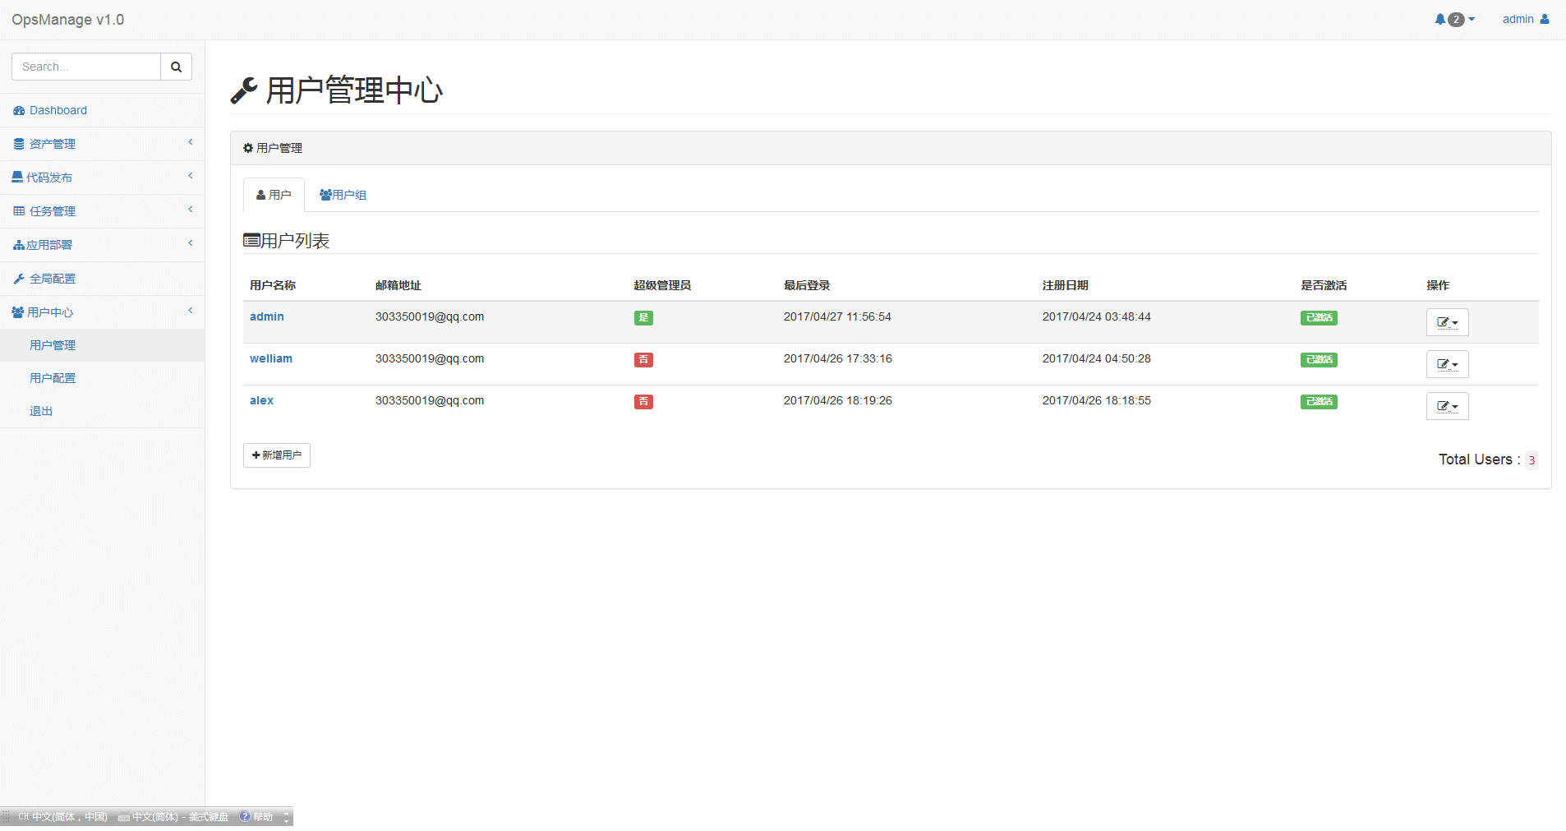Viewport: 1566px width, 831px height.
Task: Expand the 任务管理 sidebar menu
Action: click(x=102, y=211)
